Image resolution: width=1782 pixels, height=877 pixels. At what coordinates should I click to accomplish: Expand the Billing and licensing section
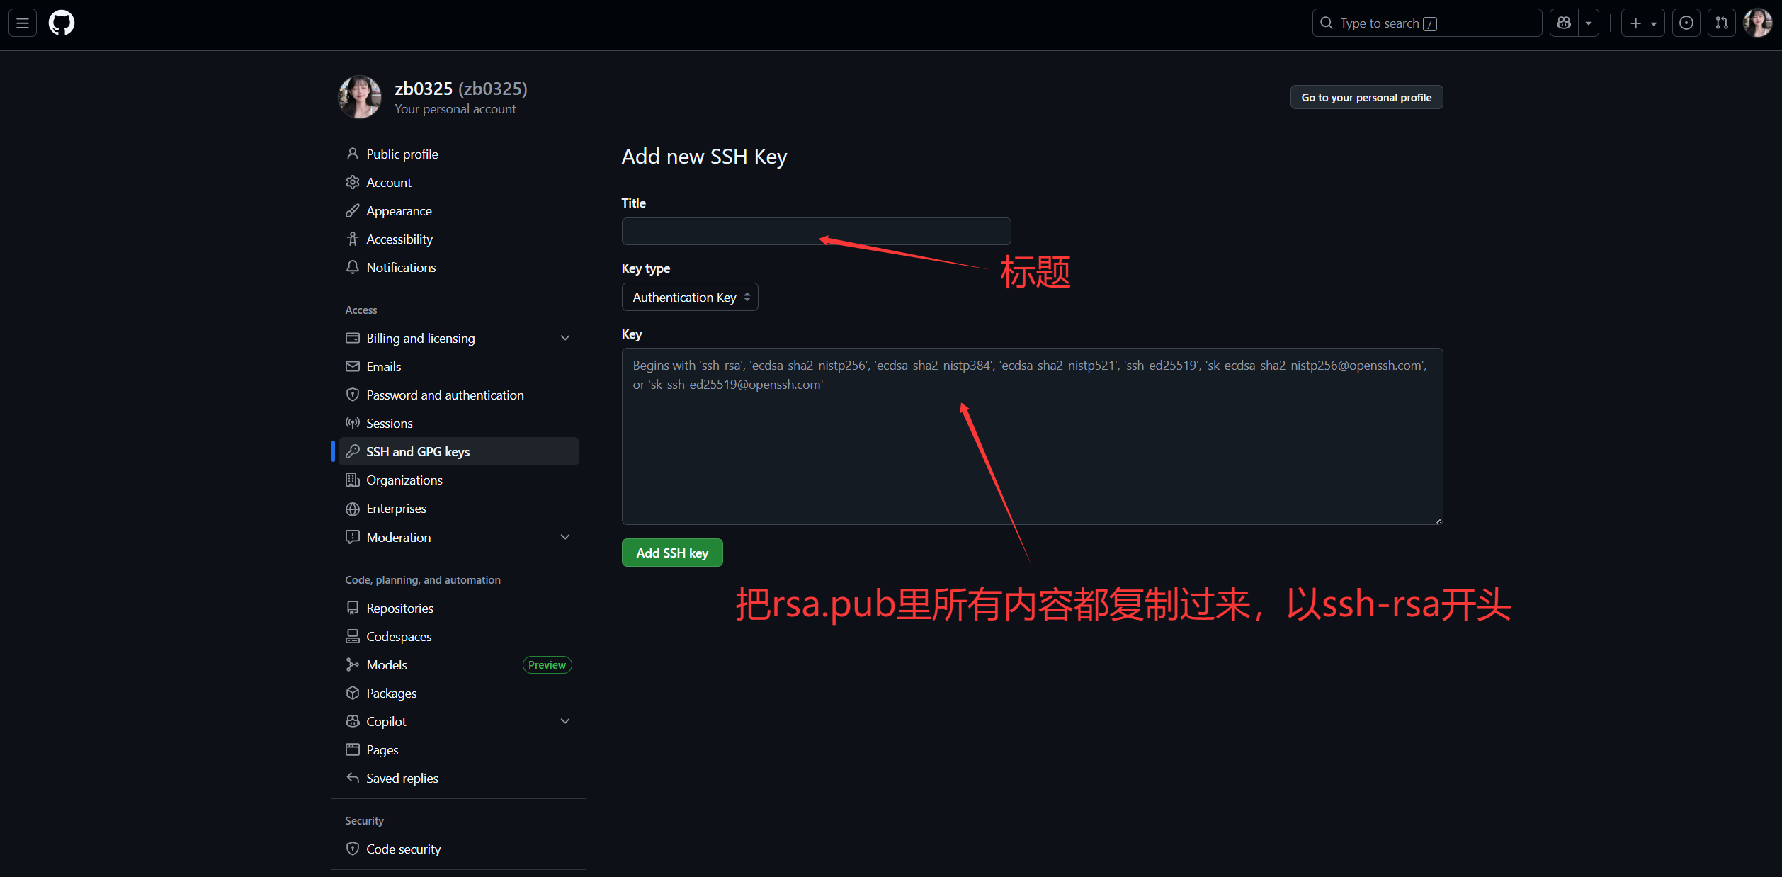point(564,338)
